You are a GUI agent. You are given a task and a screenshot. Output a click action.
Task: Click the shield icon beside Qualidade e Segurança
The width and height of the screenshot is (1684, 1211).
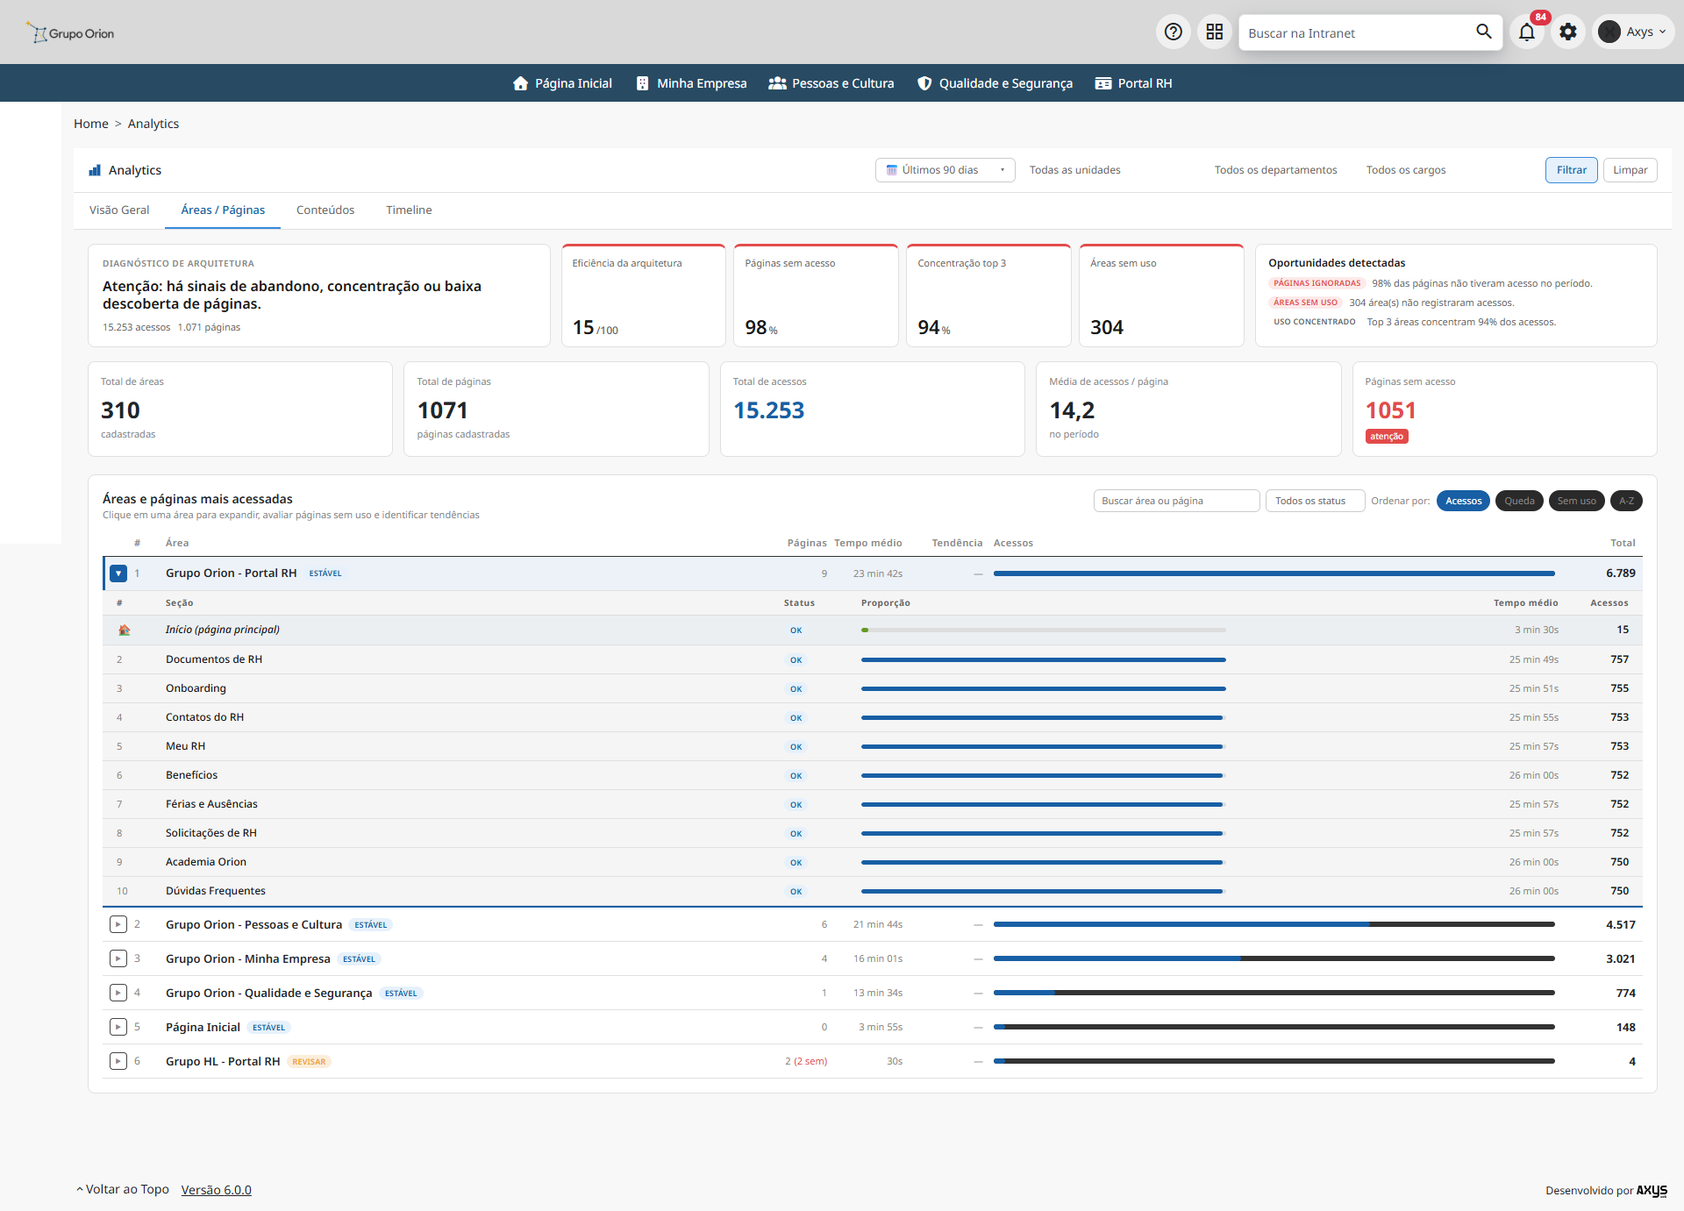pyautogui.click(x=924, y=83)
